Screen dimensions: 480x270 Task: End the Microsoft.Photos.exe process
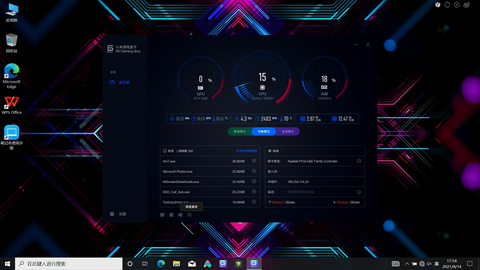[x=254, y=171]
